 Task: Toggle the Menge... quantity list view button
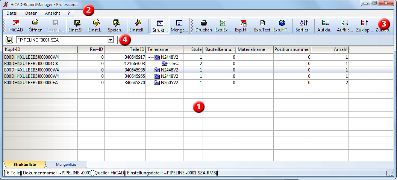click(179, 26)
